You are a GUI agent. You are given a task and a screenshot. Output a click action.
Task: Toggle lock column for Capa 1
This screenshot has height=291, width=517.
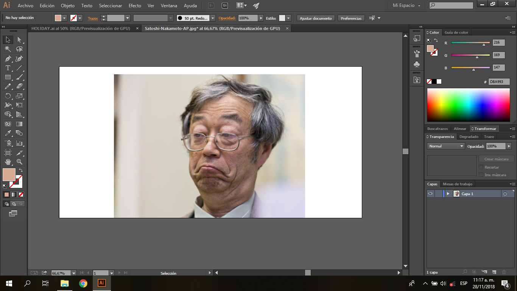click(438, 194)
